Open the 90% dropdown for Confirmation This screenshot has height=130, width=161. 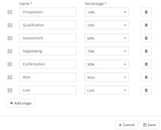107,64
